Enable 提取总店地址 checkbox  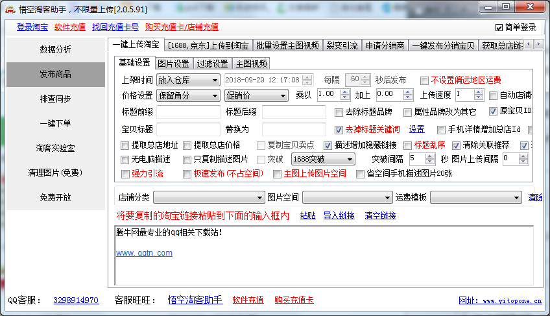coord(125,145)
